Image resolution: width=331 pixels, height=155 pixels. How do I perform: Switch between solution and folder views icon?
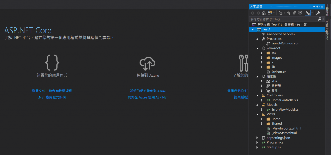tap(270, 13)
